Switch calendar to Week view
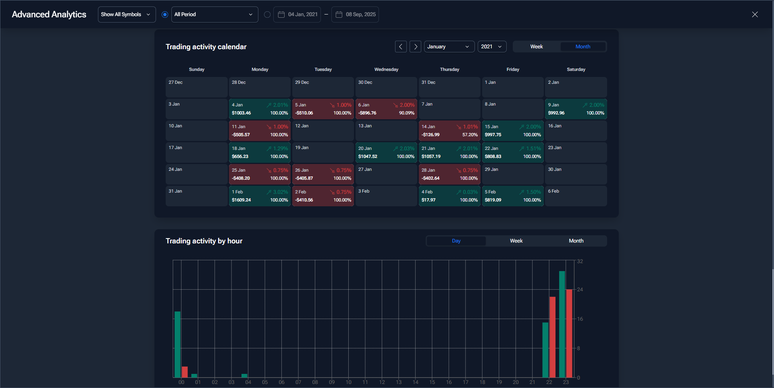Screen dimensions: 774x388 [536, 47]
